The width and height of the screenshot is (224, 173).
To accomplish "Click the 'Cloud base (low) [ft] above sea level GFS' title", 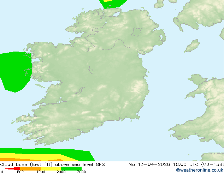I will click(52, 165).
